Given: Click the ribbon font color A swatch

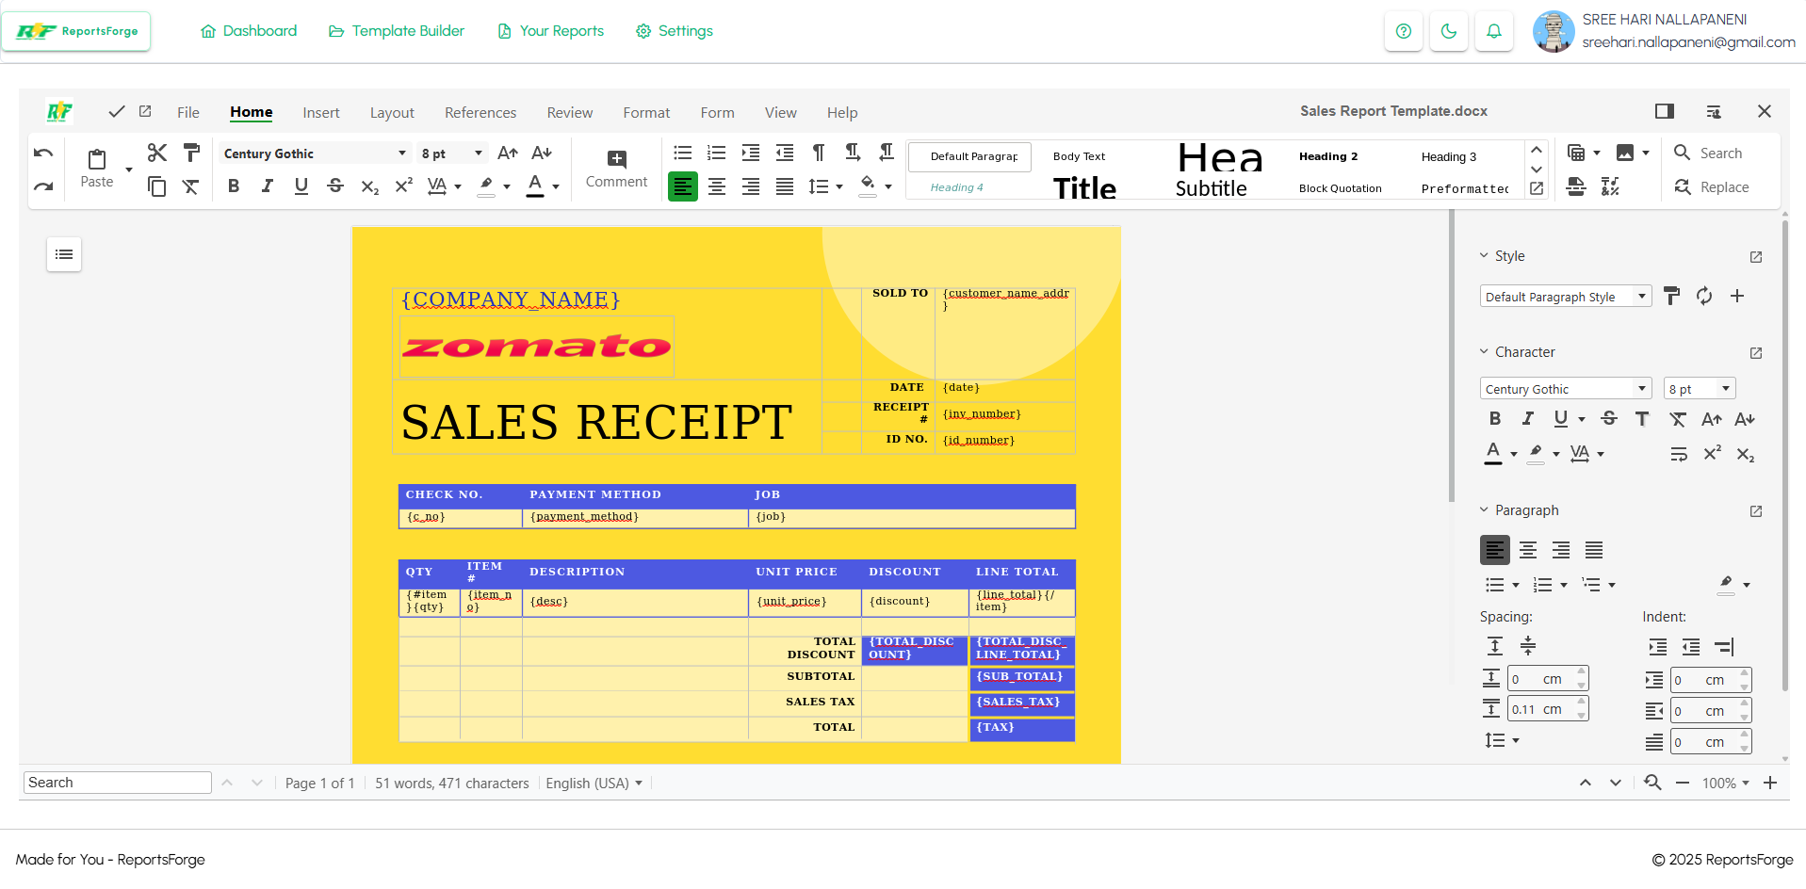Looking at the screenshot, I should point(535,186).
